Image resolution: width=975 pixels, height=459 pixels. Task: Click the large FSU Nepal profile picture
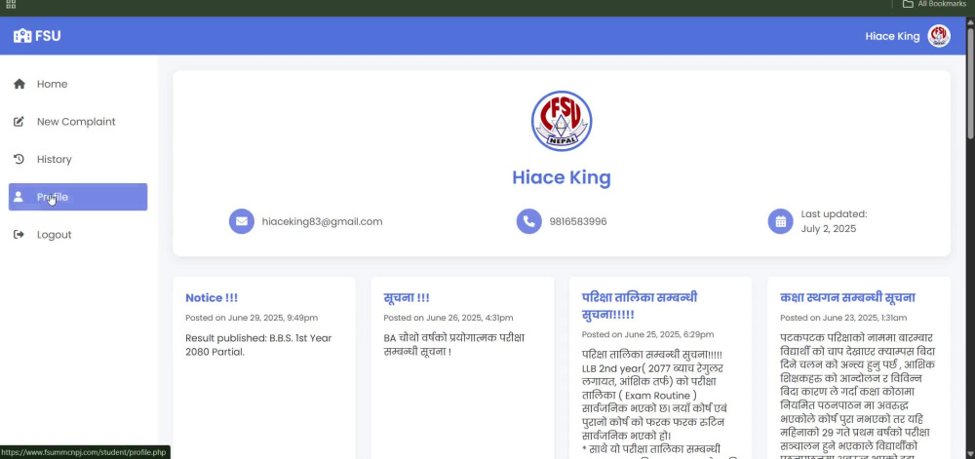[x=562, y=121]
